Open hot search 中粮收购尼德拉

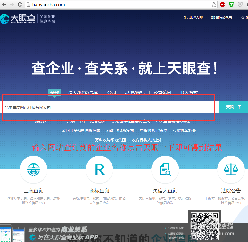coord(153,131)
